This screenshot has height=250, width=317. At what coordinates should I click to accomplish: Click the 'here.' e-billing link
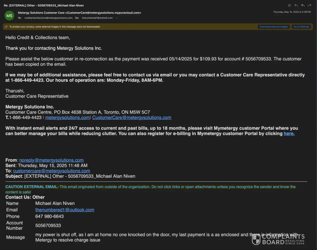click(289, 133)
